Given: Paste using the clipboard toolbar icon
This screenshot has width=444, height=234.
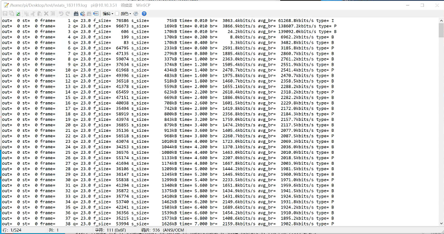Looking at the screenshot, I should (x=40, y=14).
